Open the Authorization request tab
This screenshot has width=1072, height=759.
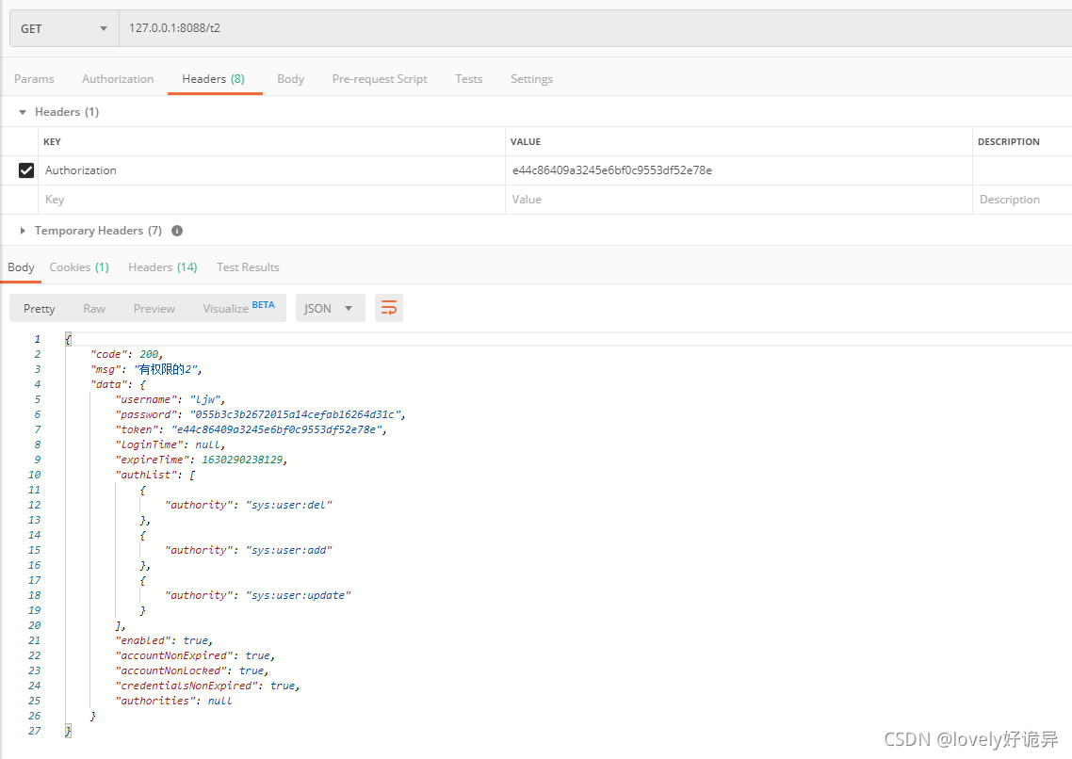coord(118,79)
